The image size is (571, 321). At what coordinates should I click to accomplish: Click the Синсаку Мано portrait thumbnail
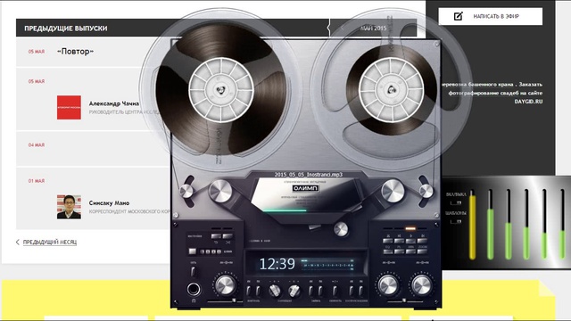click(x=69, y=207)
